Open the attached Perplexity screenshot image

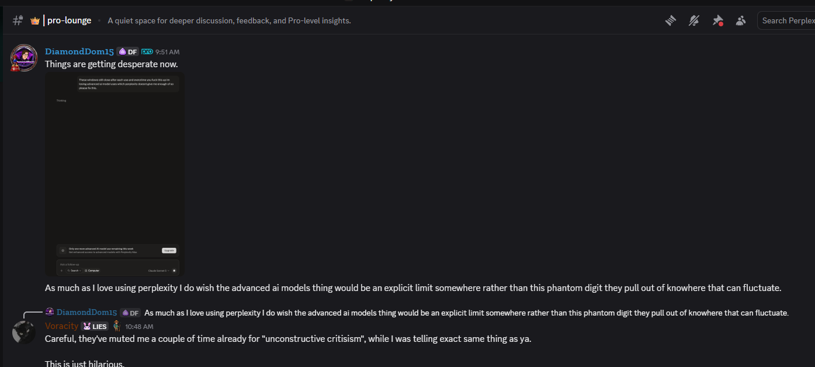click(x=115, y=174)
